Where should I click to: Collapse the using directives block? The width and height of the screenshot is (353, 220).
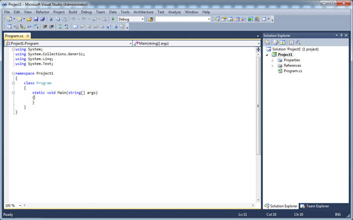coord(13,49)
